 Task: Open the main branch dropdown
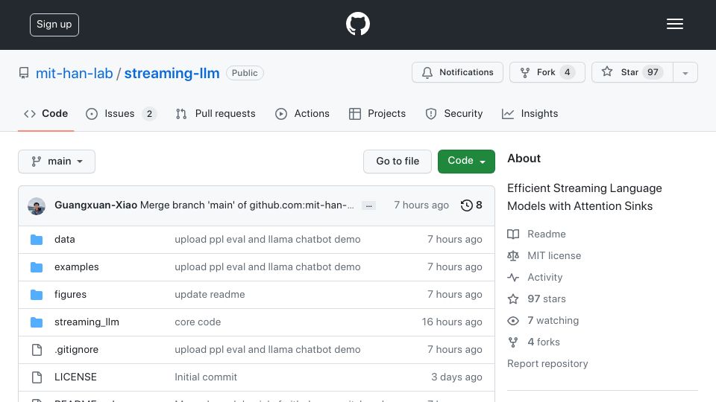tap(57, 162)
